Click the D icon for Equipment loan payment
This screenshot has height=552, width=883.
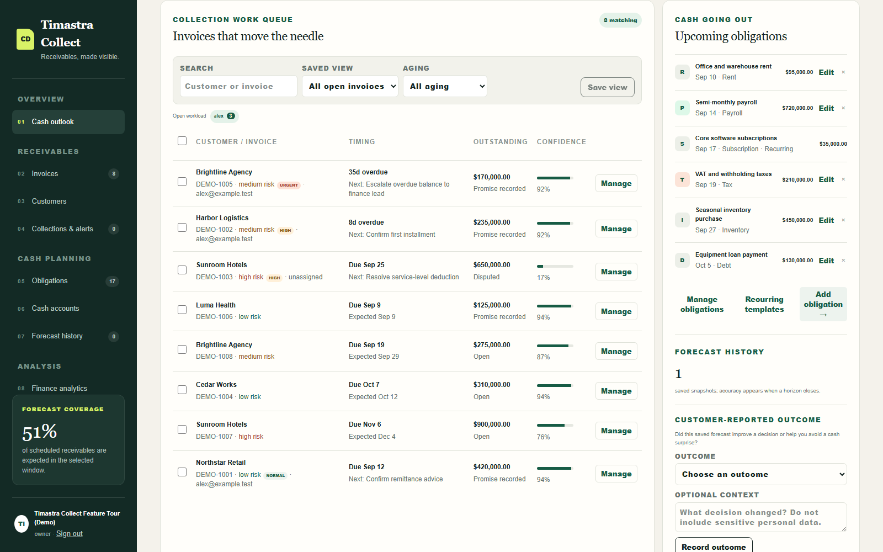click(682, 261)
